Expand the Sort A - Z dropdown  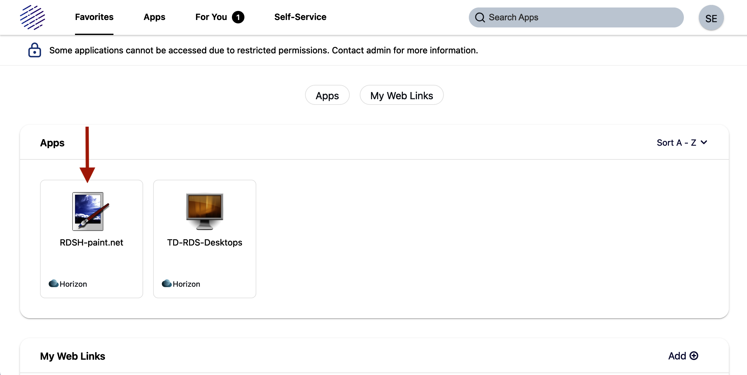coord(677,143)
